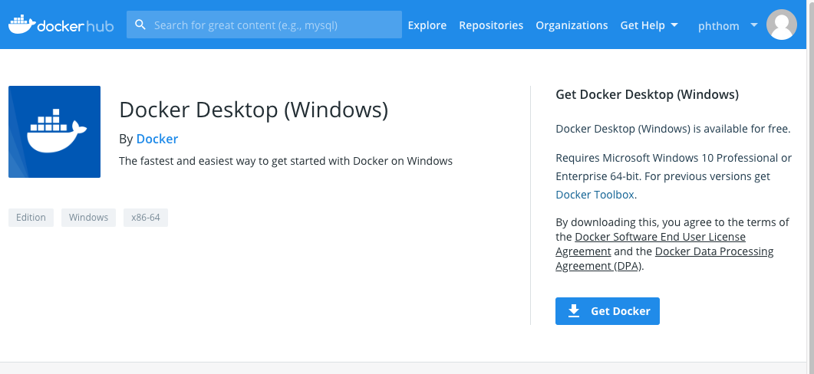The height and width of the screenshot is (374, 814).
Task: Open Organizations in the top navigation
Action: point(572,25)
